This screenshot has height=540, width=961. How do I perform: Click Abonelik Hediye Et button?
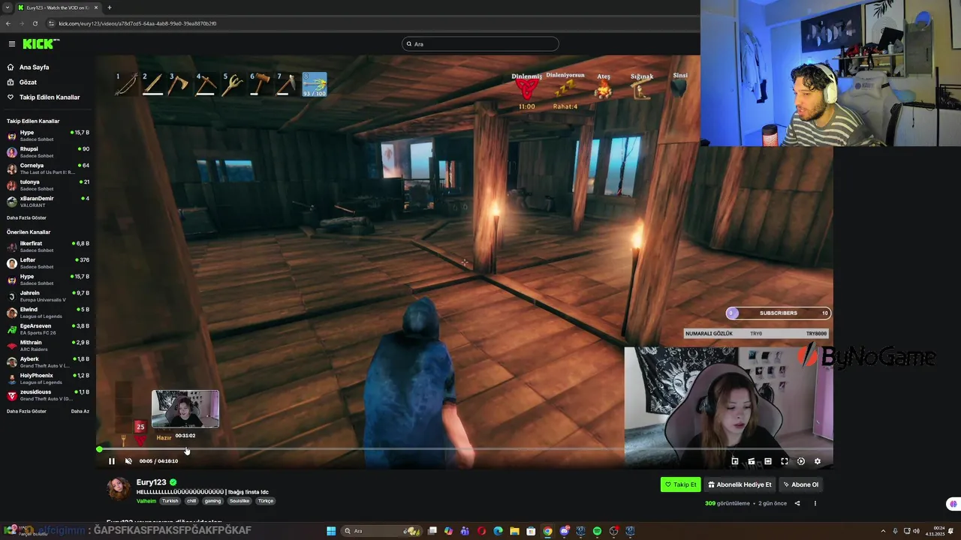pyautogui.click(x=740, y=484)
